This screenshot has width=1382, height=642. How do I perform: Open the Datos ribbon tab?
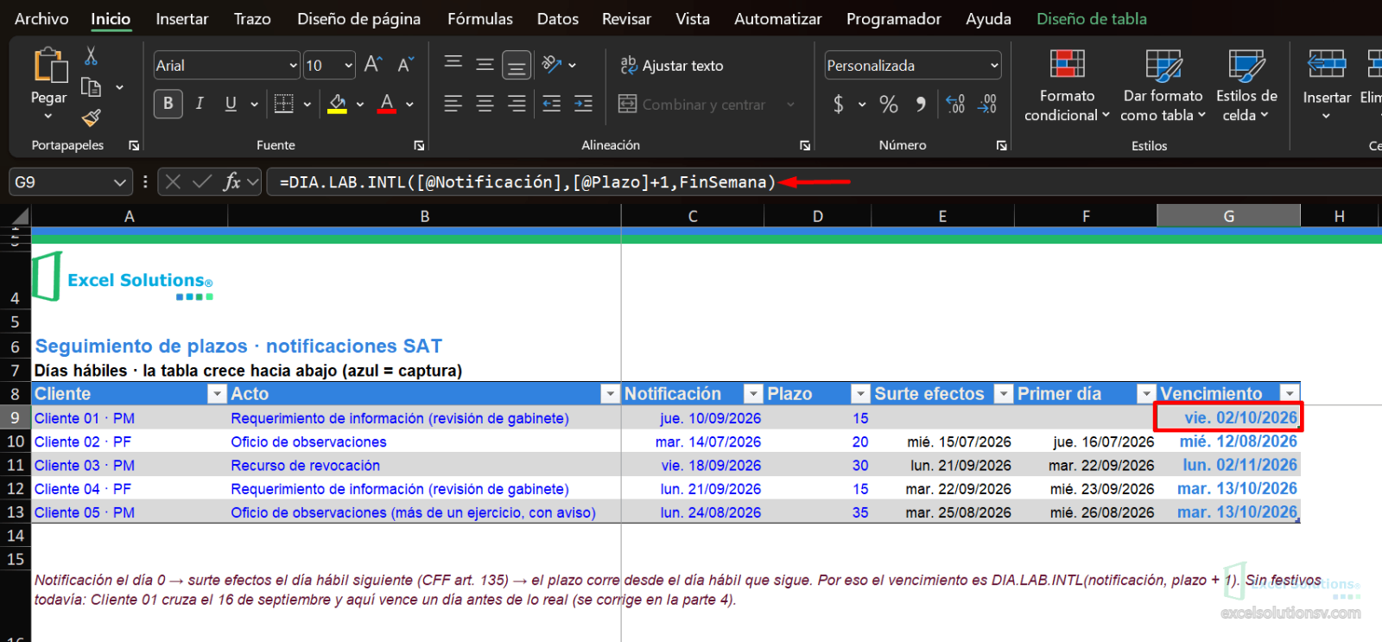[x=558, y=19]
